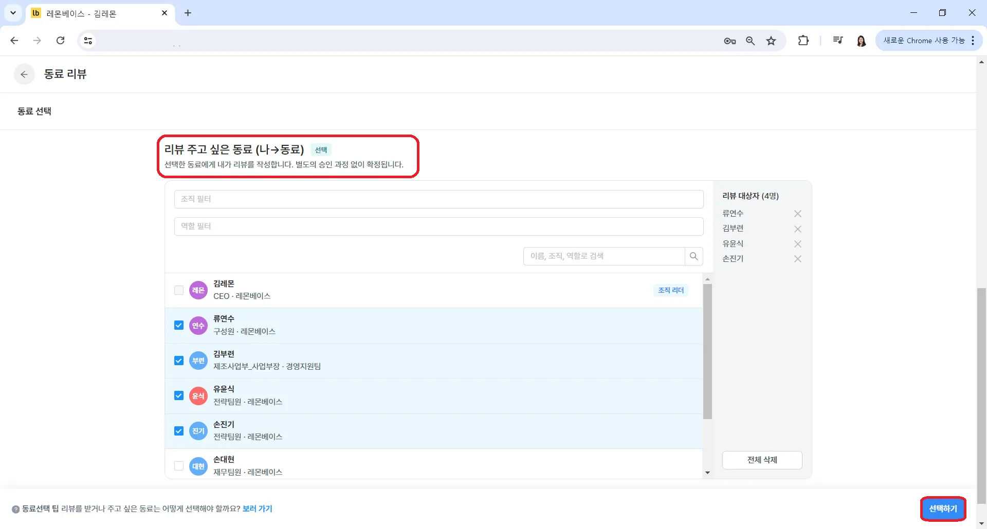Image resolution: width=987 pixels, height=529 pixels.
Task: Click the search magnifier button in colleague search
Action: tap(694, 256)
